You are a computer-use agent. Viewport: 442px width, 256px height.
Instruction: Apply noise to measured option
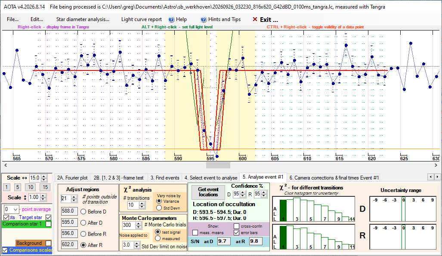[x=158, y=238]
